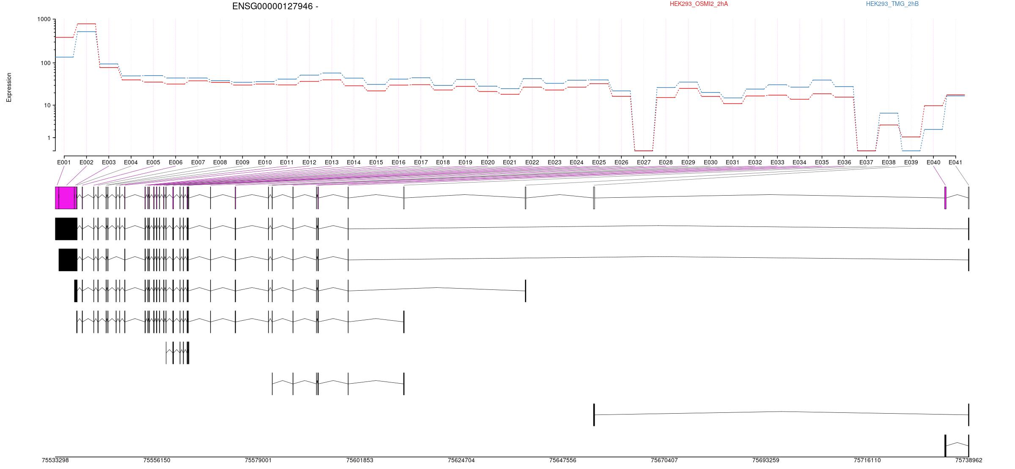1015x469 pixels.
Task: Click exon label E039
Action: [x=911, y=162]
